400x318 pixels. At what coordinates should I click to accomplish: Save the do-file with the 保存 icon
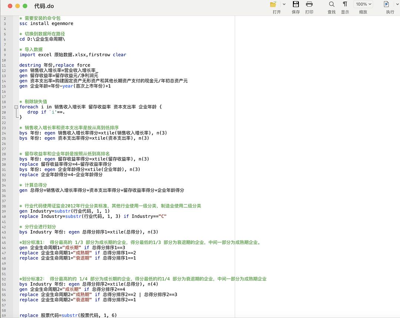(x=296, y=4)
